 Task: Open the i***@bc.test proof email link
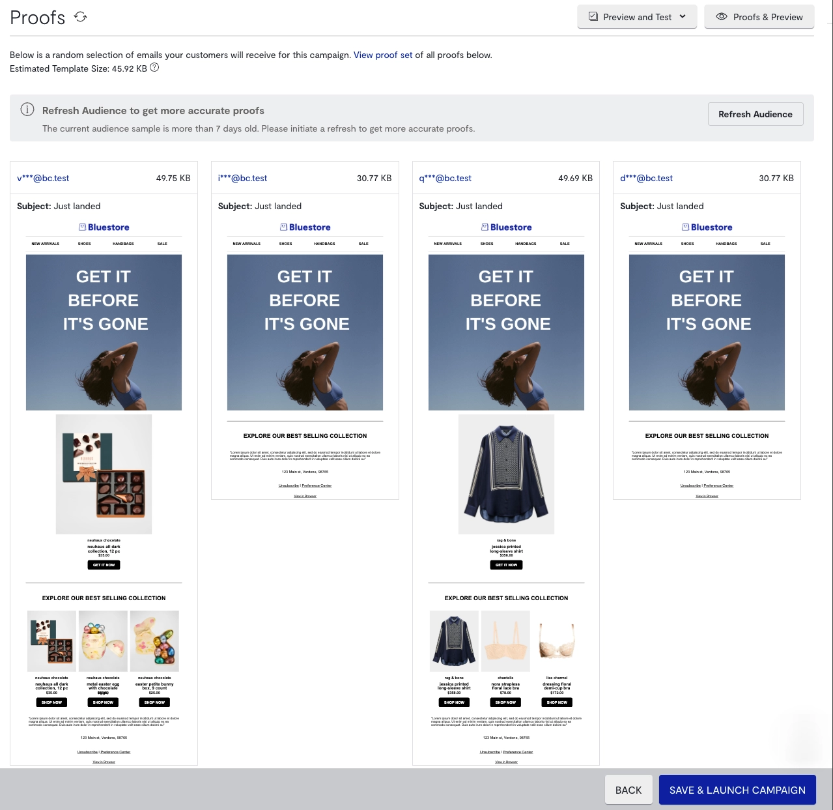(x=242, y=178)
